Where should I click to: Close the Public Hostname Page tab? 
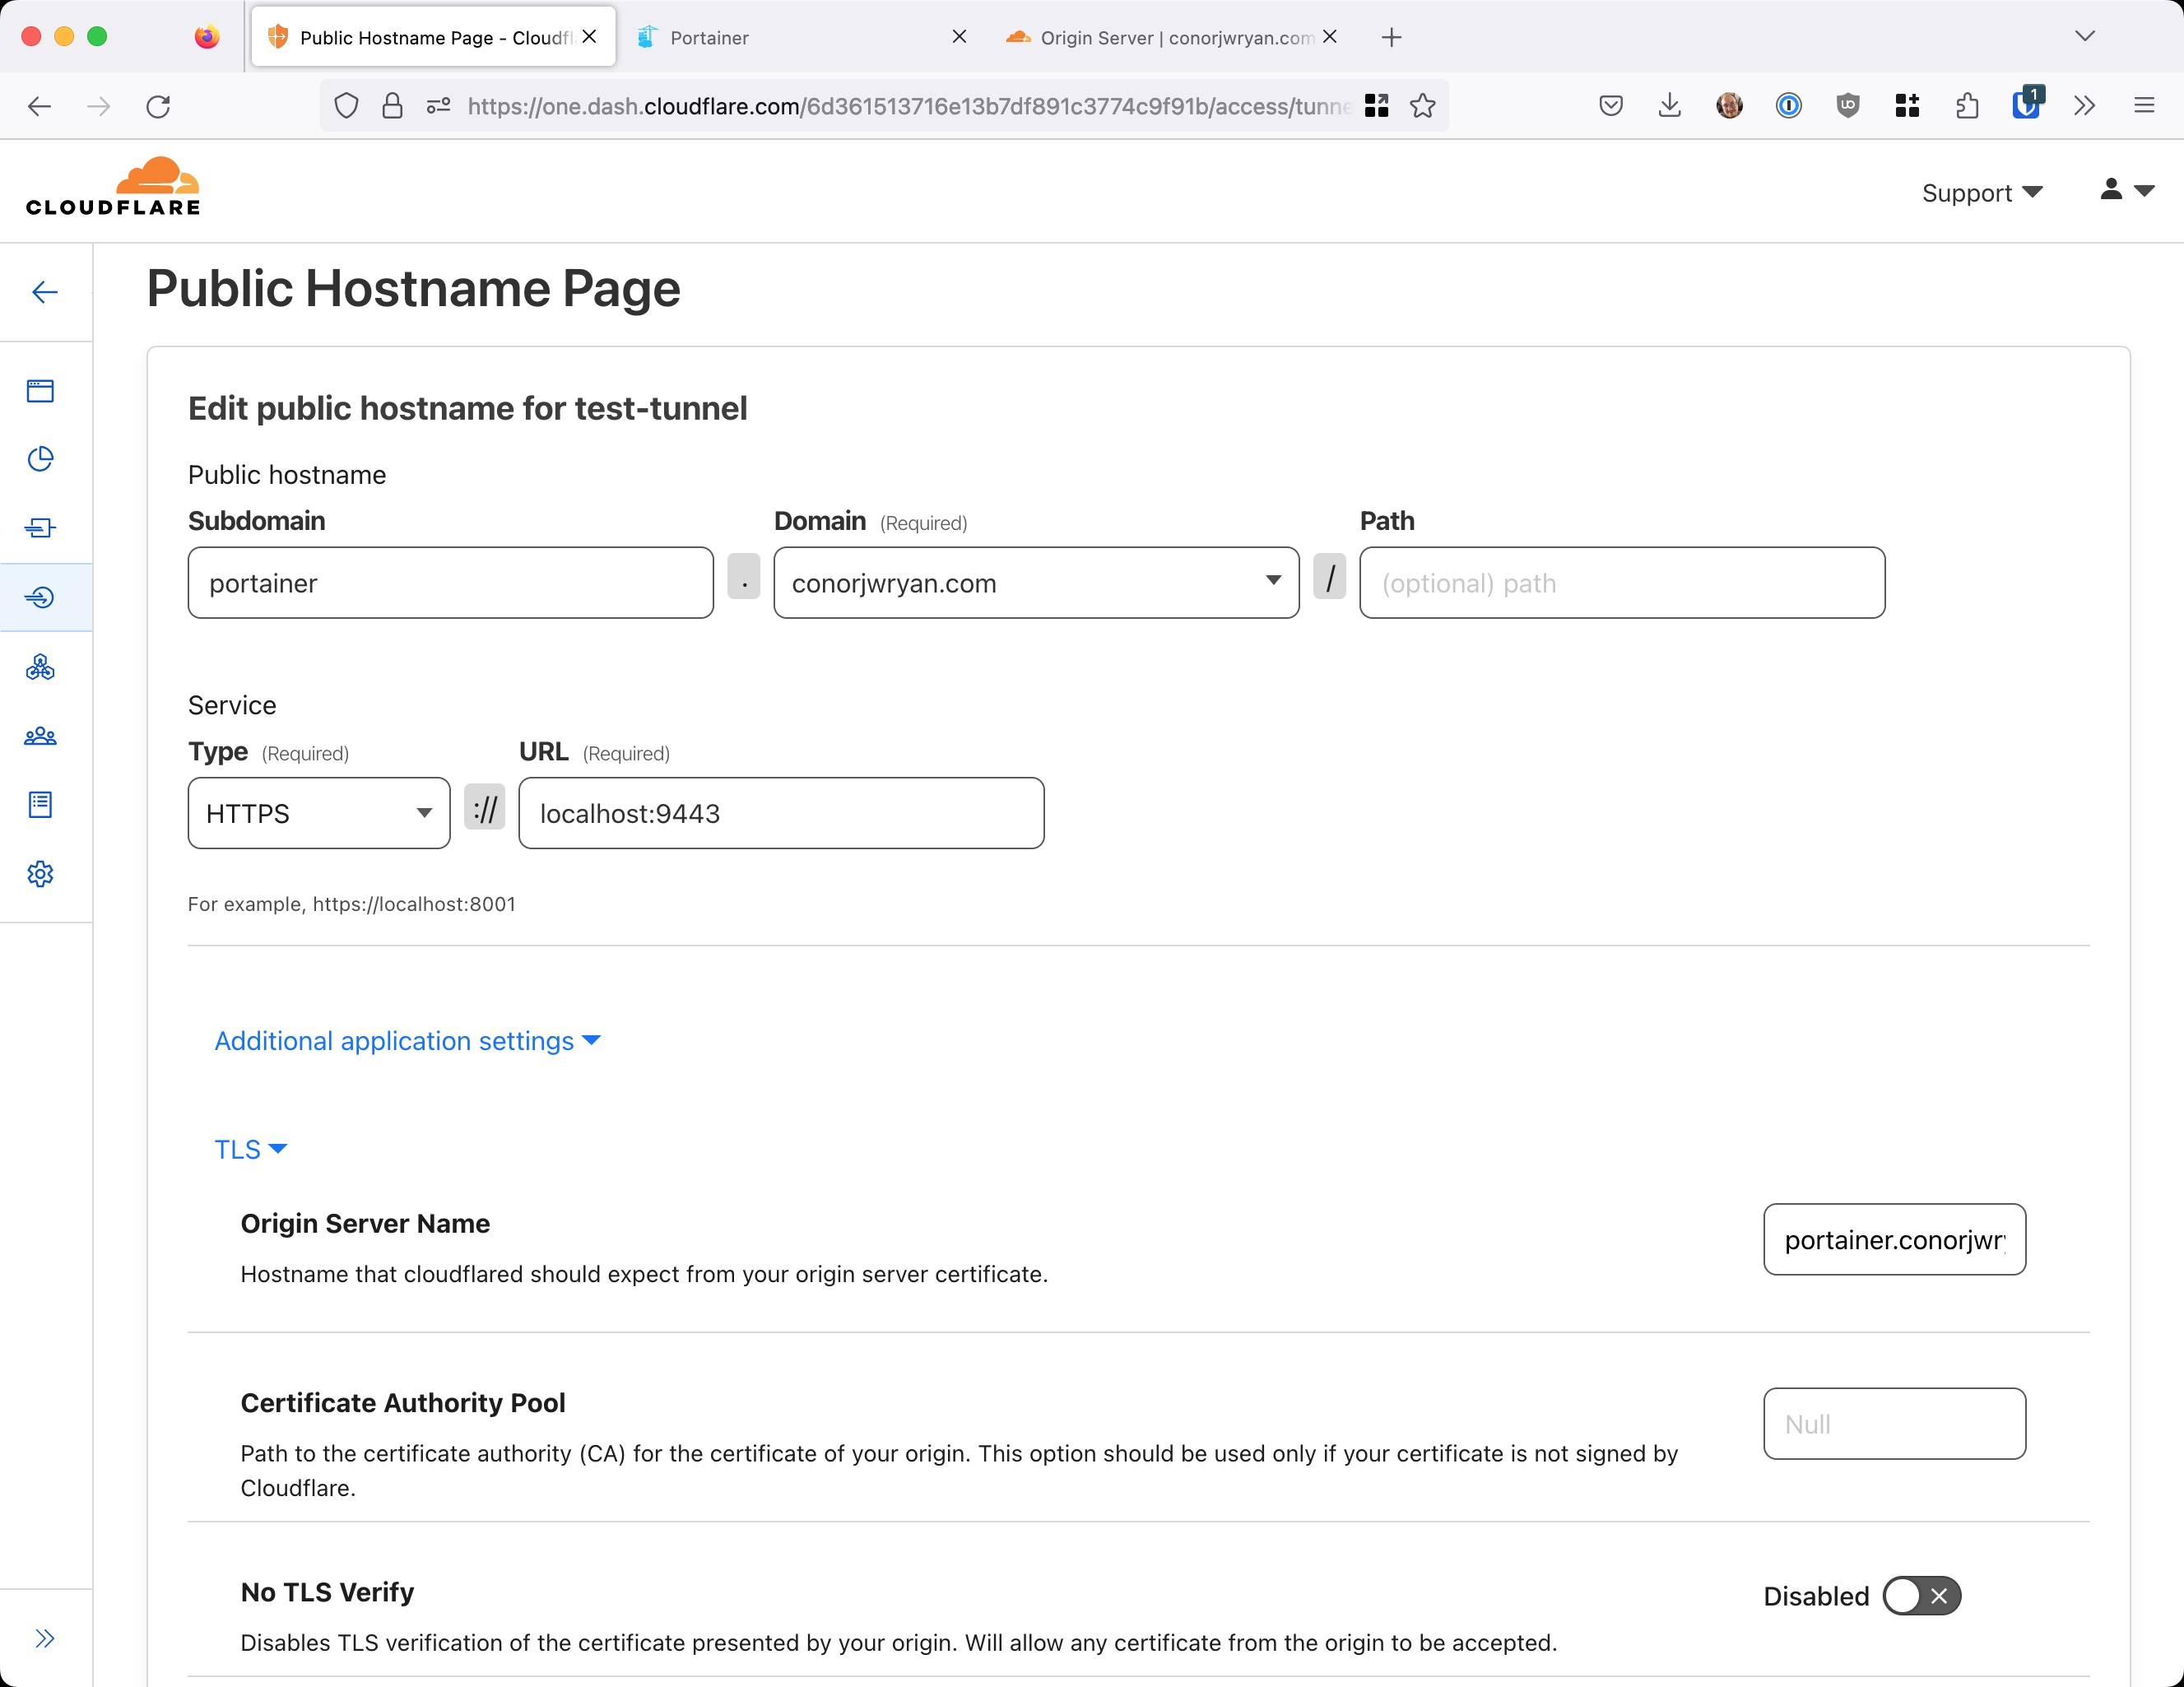[x=590, y=37]
